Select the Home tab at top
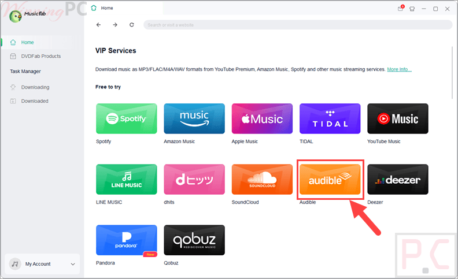The height and width of the screenshot is (279, 458). [x=126, y=8]
